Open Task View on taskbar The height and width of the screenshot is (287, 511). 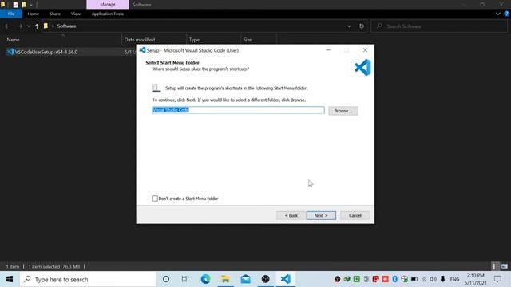coord(185,279)
